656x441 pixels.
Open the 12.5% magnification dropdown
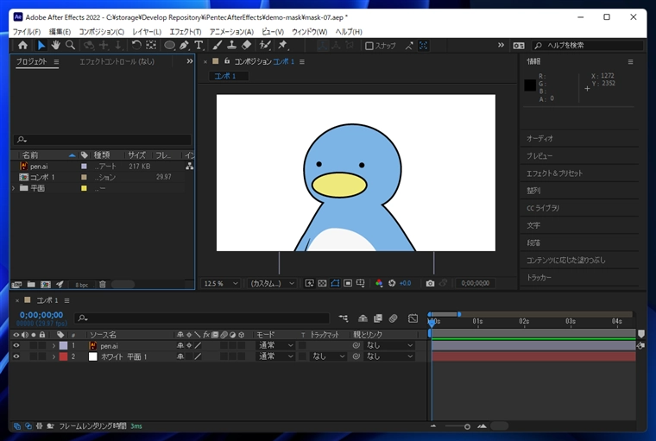[x=221, y=283]
